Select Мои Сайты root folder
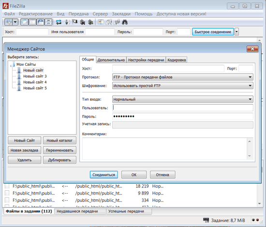Viewport: 266px width, 227px height. click(26, 64)
